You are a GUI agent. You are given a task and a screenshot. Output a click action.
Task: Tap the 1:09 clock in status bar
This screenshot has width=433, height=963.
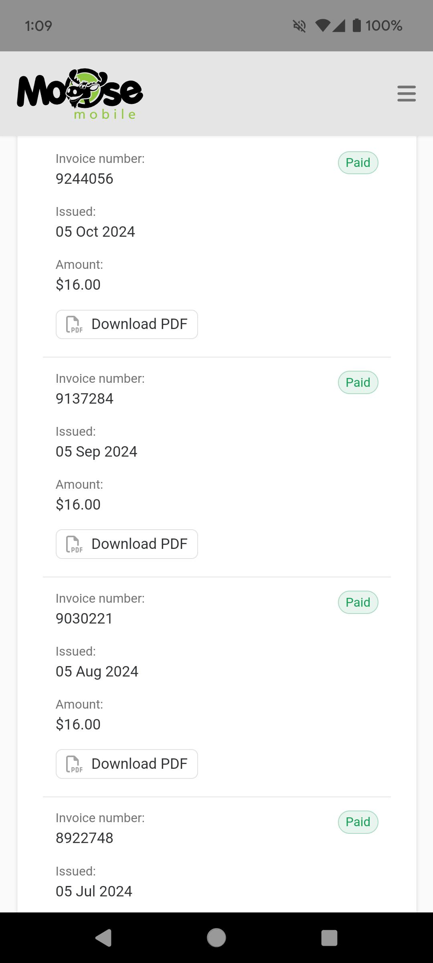(x=38, y=26)
